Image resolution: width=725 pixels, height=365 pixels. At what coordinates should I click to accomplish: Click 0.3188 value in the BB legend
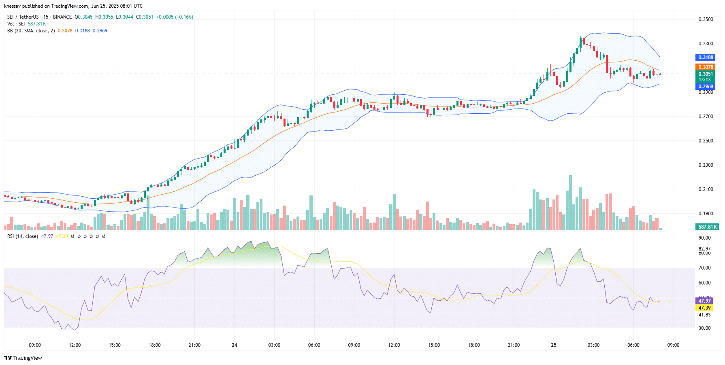tap(82, 31)
